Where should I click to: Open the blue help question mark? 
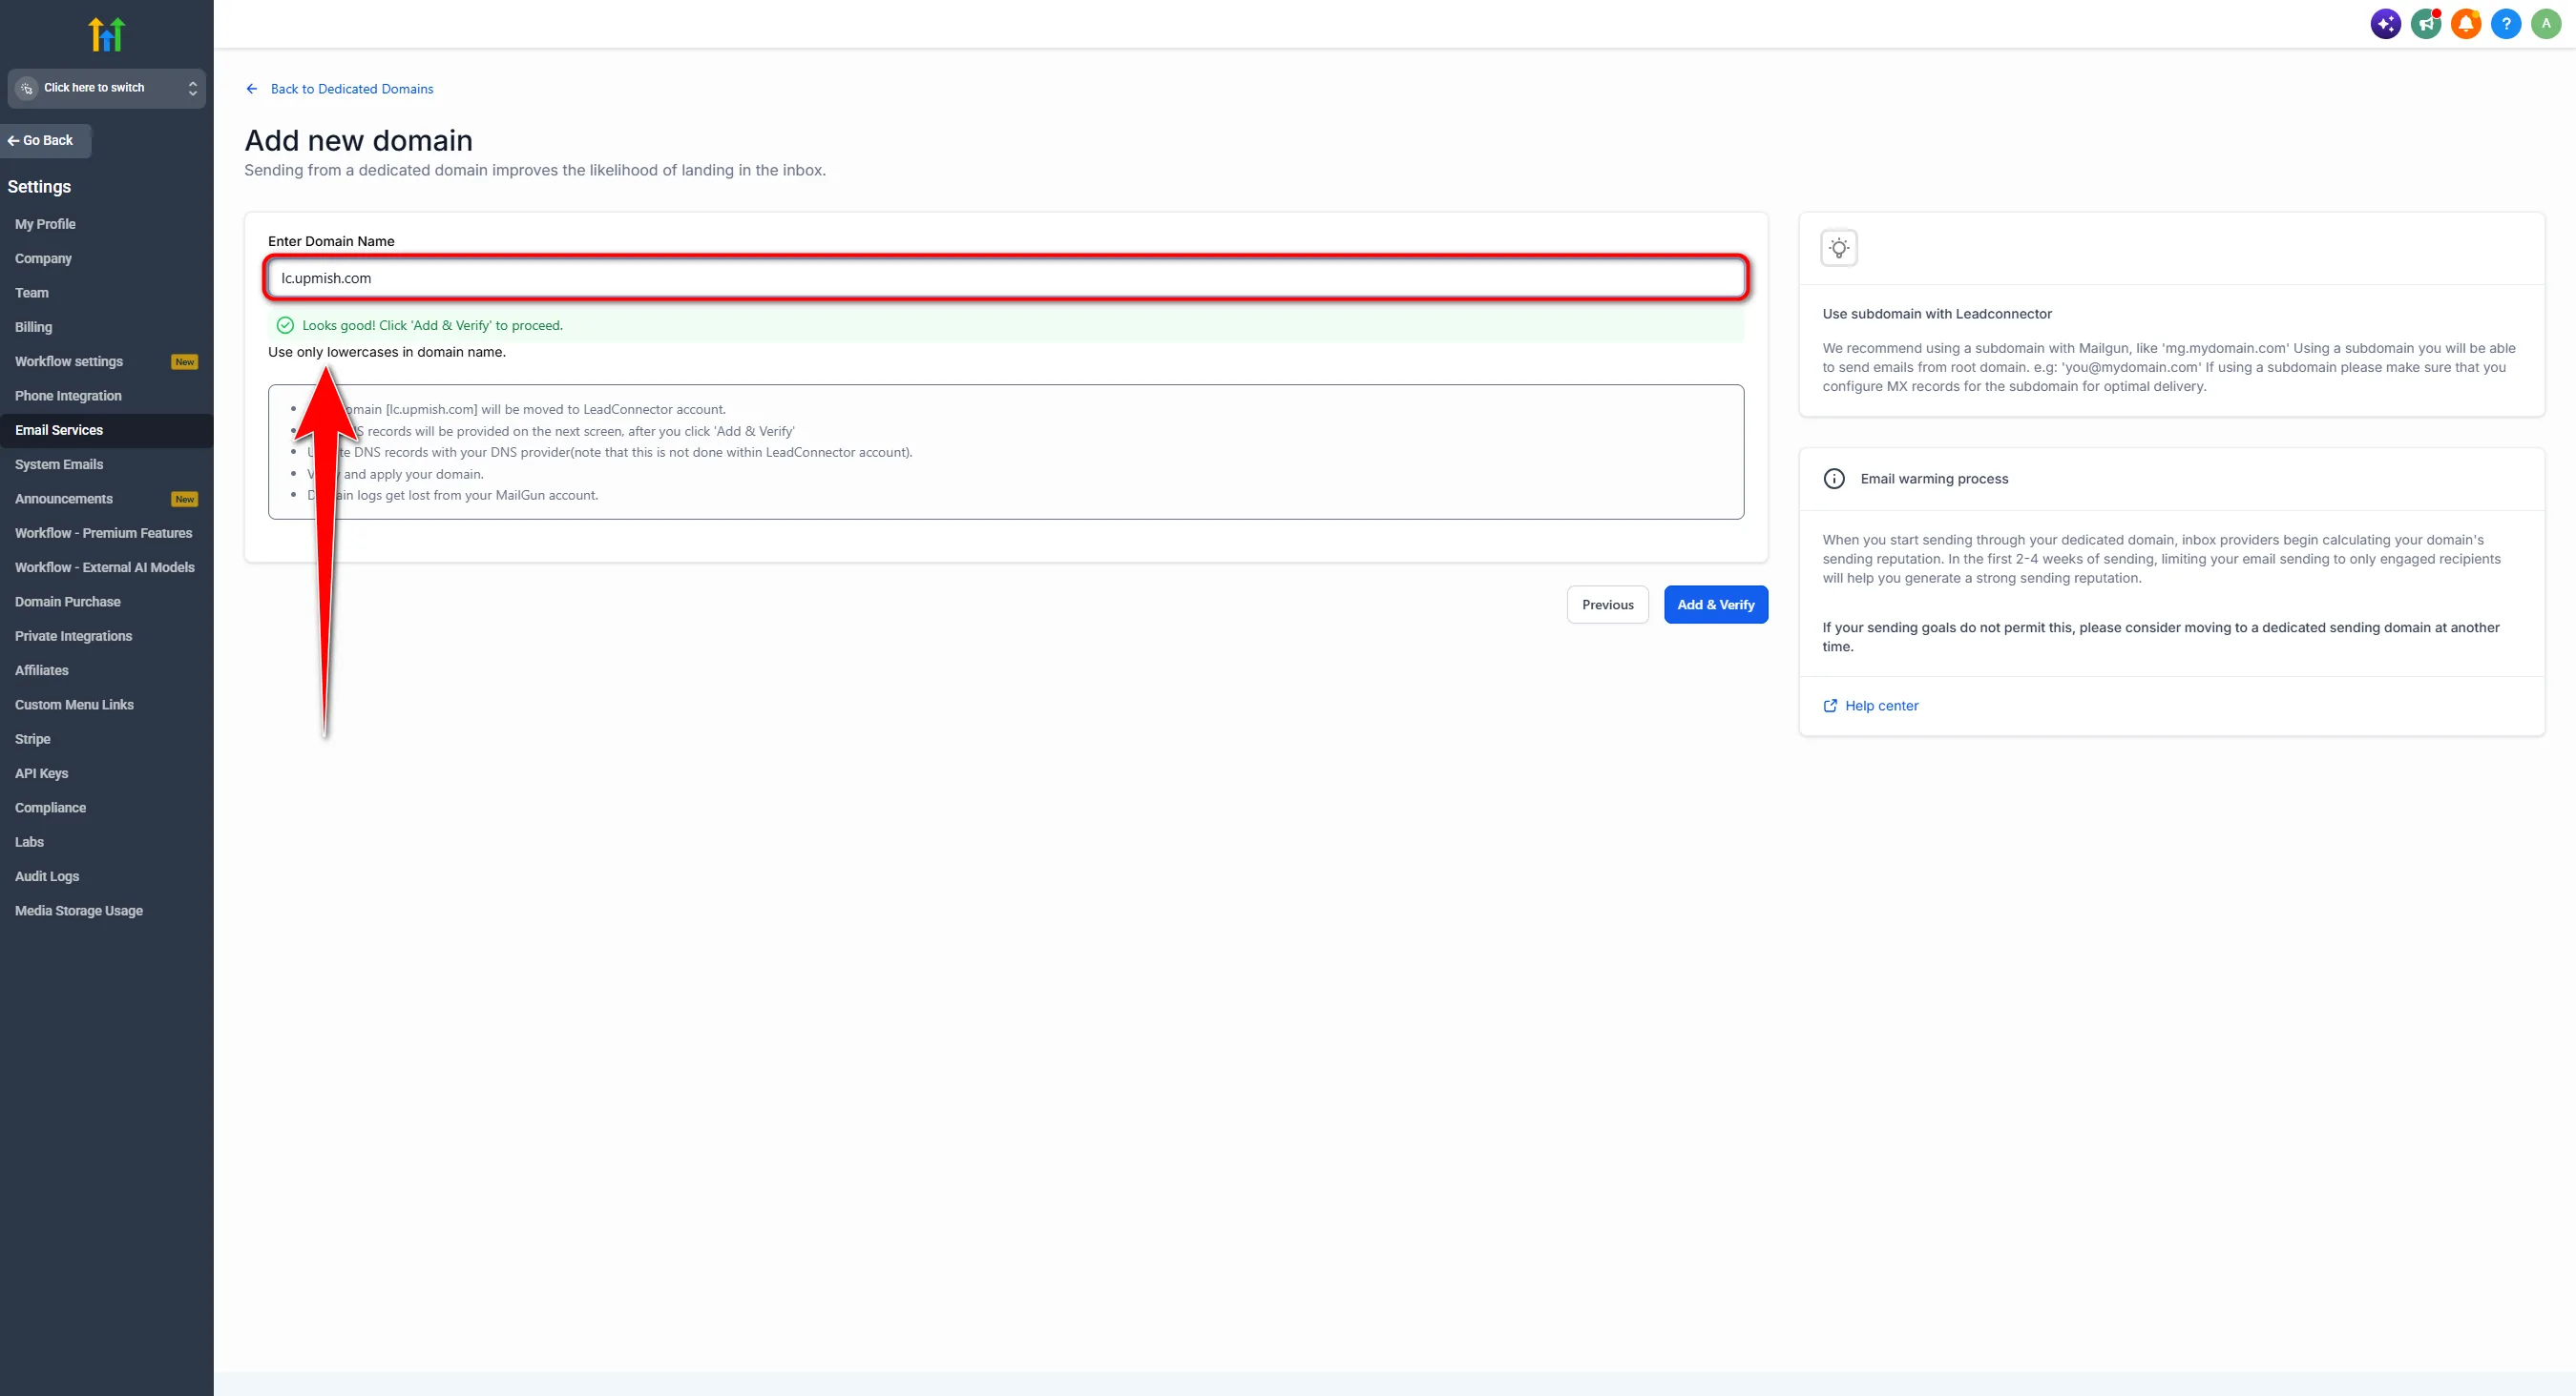coord(2506,24)
